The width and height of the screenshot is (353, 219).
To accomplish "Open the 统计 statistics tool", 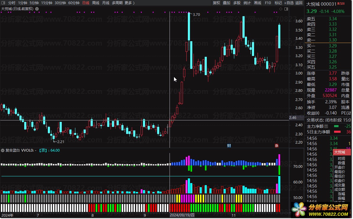I will [x=247, y=3].
